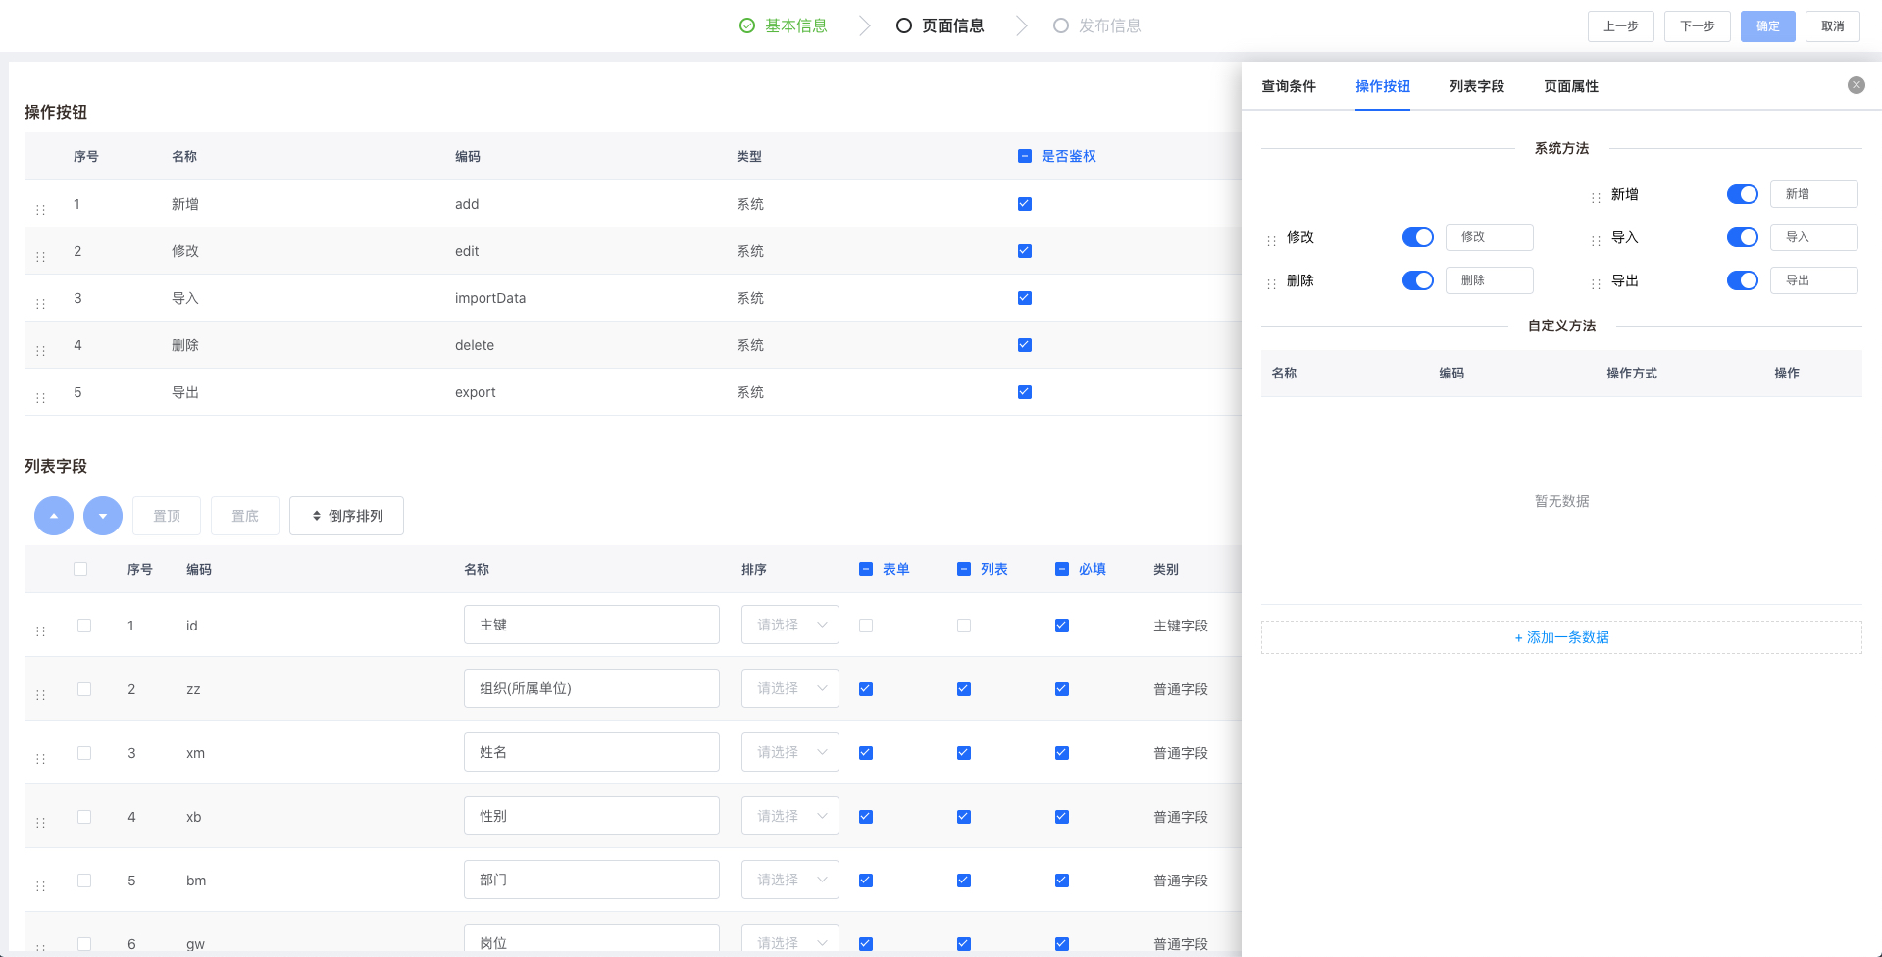Open 排序 dropdown for 主键 row

click(x=790, y=625)
